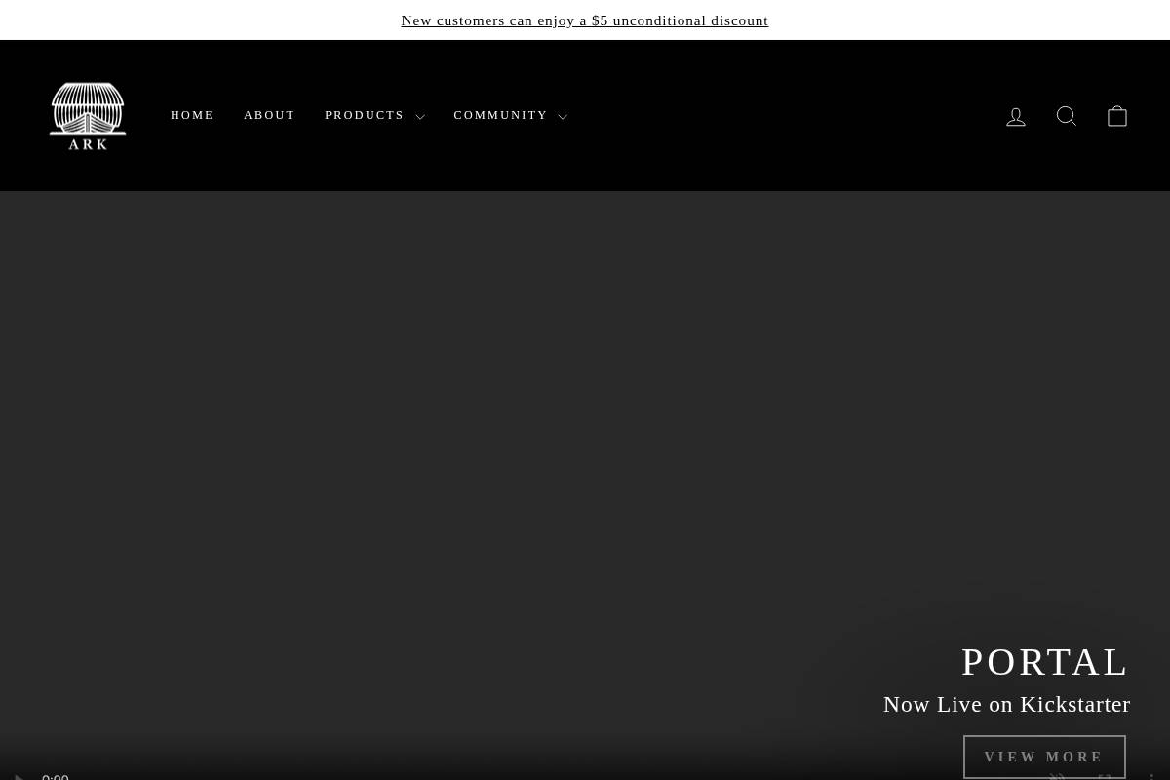
Task: Click the fast-forward icon in video controls
Action: tap(1057, 776)
